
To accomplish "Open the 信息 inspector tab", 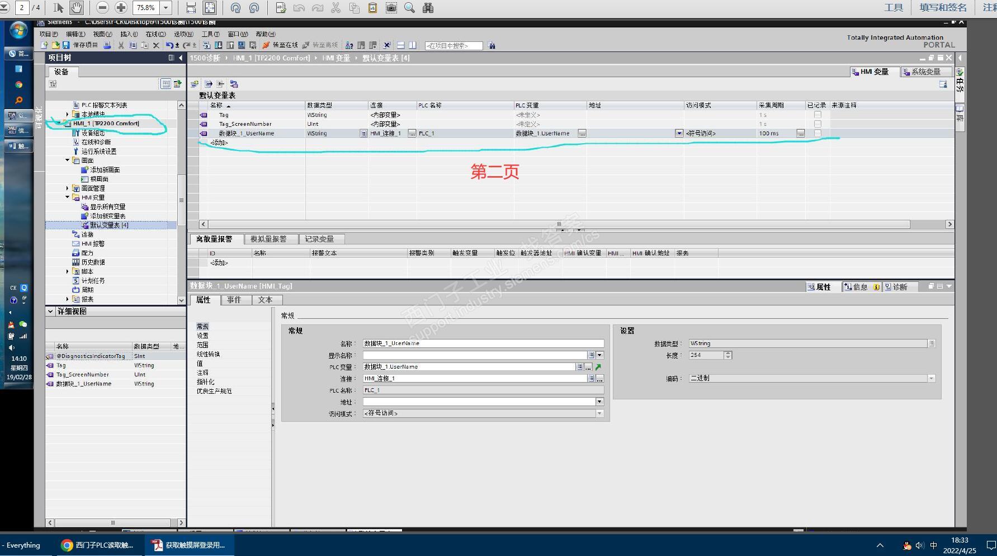I will (x=862, y=287).
